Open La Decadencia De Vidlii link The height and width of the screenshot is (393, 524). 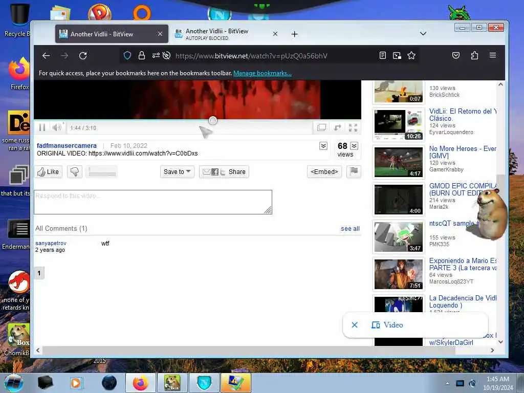pyautogui.click(x=463, y=301)
